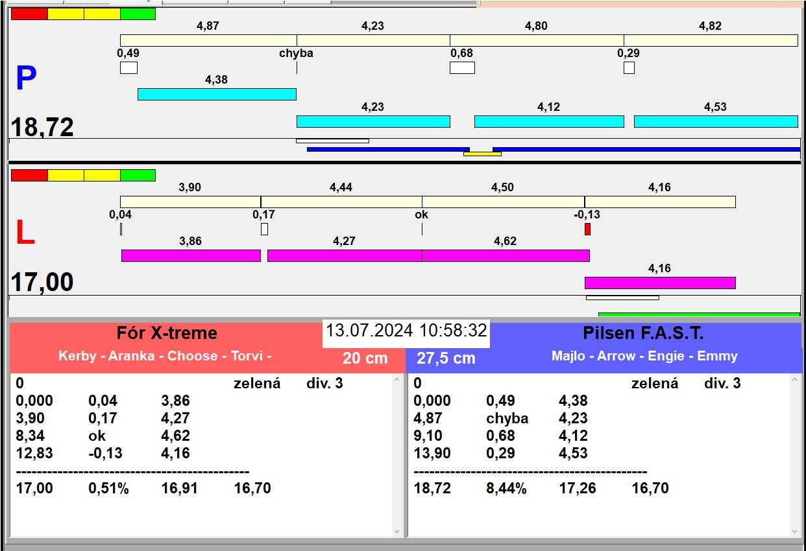Click the white pass marker under 0,17 in lane L
806x551 pixels.
[x=264, y=229]
